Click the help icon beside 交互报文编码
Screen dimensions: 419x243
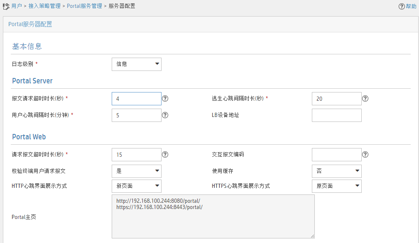(365, 154)
